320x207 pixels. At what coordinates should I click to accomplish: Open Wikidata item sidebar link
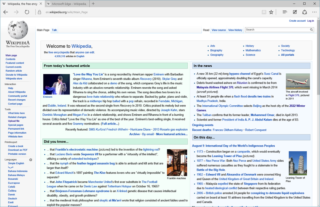click(x=15, y=137)
